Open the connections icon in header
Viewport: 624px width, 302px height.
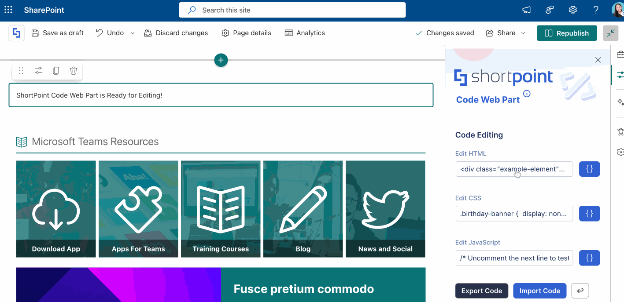click(550, 10)
